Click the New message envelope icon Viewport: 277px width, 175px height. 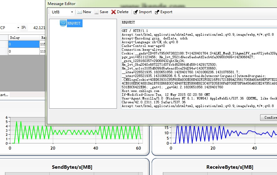79,12
